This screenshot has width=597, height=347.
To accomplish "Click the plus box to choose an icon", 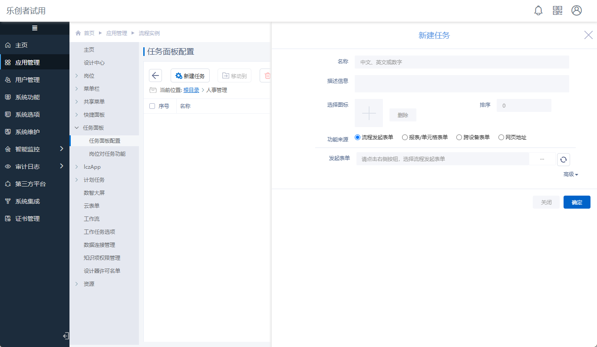I will pyautogui.click(x=369, y=113).
